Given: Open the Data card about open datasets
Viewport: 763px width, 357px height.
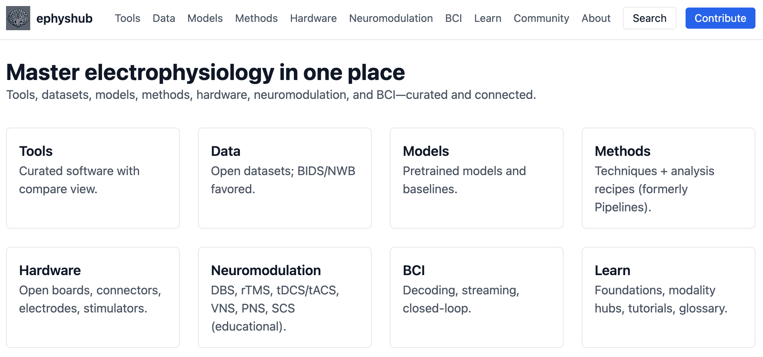Looking at the screenshot, I should point(285,178).
